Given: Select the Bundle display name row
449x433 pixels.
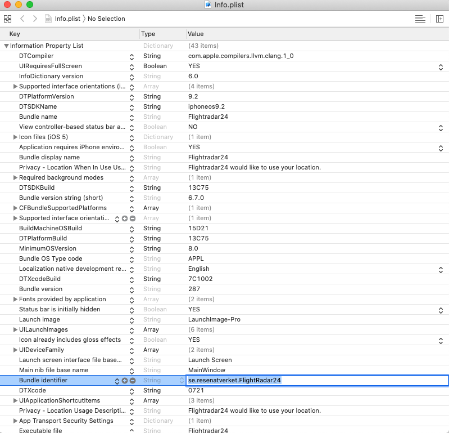Looking at the screenshot, I should click(225, 158).
